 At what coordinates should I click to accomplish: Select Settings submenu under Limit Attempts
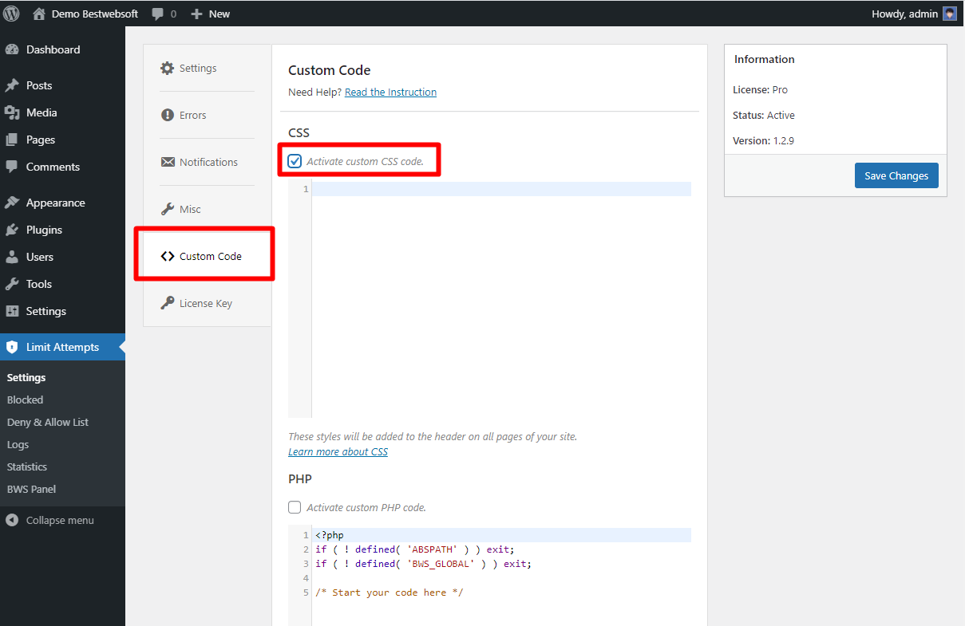pyautogui.click(x=26, y=377)
